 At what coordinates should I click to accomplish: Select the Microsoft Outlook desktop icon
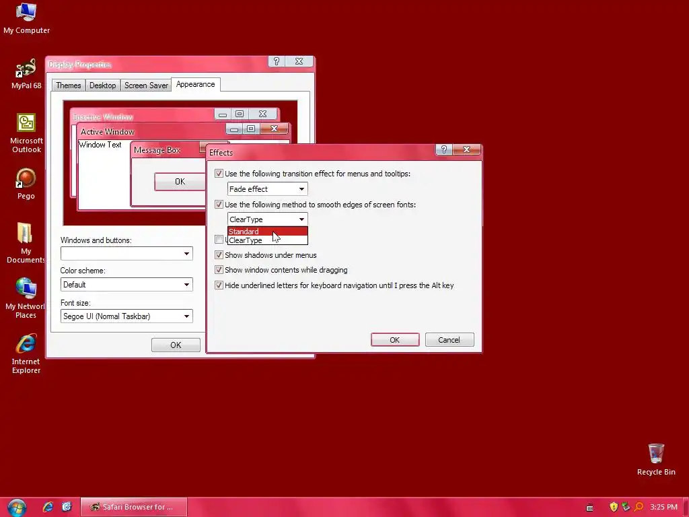click(26, 133)
